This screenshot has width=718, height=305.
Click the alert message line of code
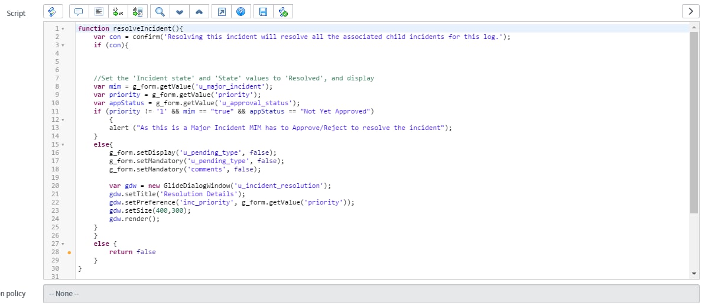click(280, 128)
